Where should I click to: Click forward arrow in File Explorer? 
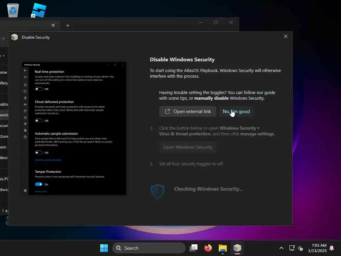coord(2,39)
